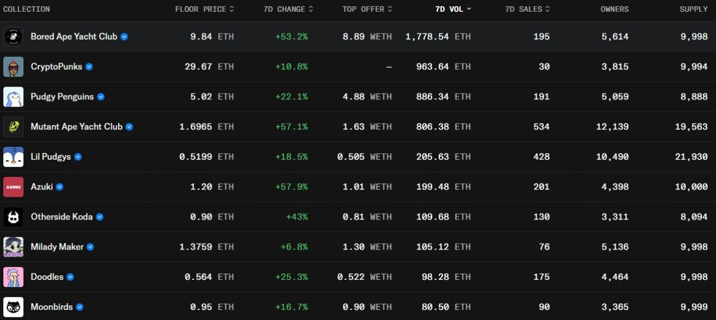The height and width of the screenshot is (320, 716).
Task: Click the Lil Pudgys collection thumbnail
Action: tap(13, 157)
